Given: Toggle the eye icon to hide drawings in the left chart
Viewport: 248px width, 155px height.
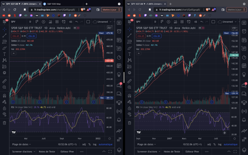Looking at the screenshot, I should point(5,115).
